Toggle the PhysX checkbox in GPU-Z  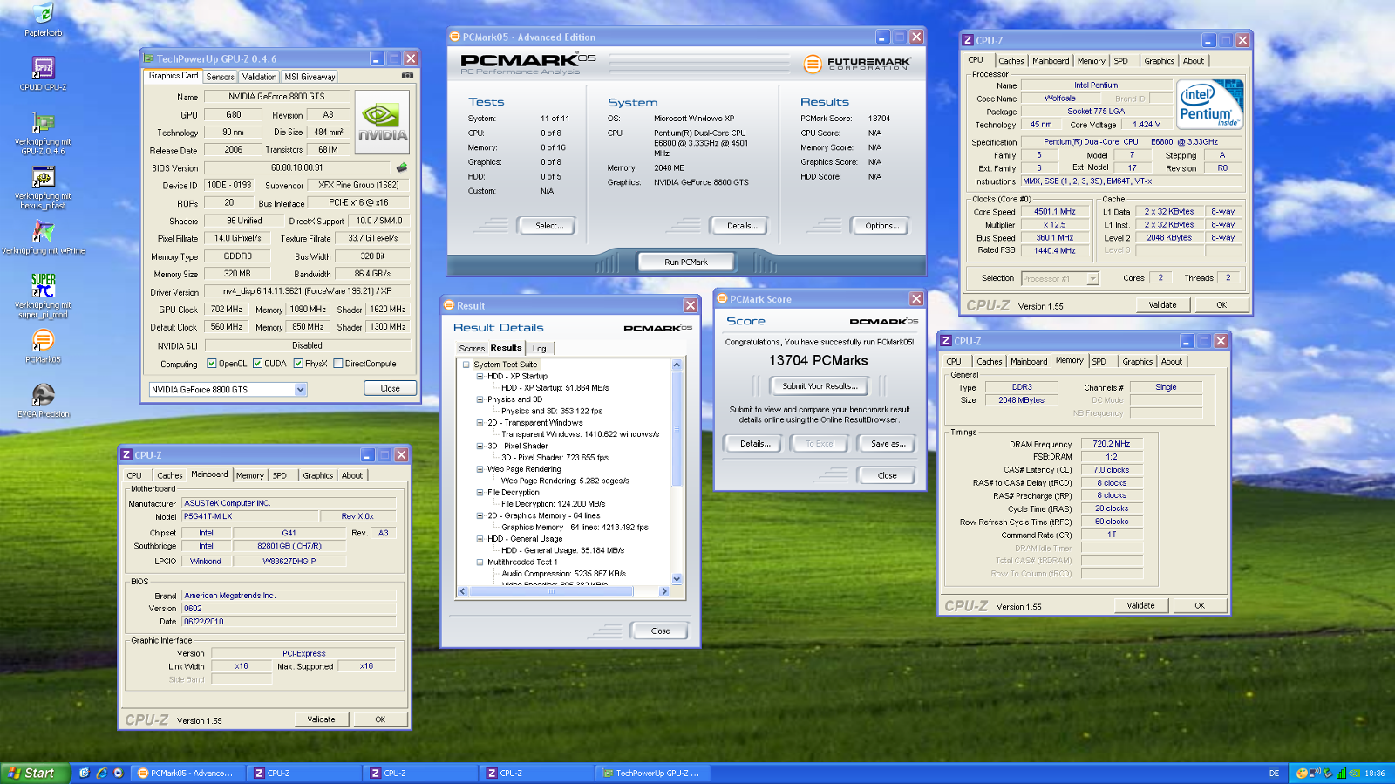pyautogui.click(x=298, y=364)
